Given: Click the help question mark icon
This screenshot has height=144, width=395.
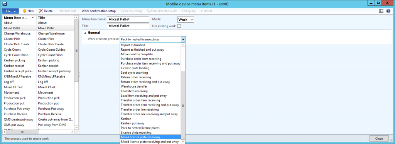Looking at the screenshot, I should [388, 11].
